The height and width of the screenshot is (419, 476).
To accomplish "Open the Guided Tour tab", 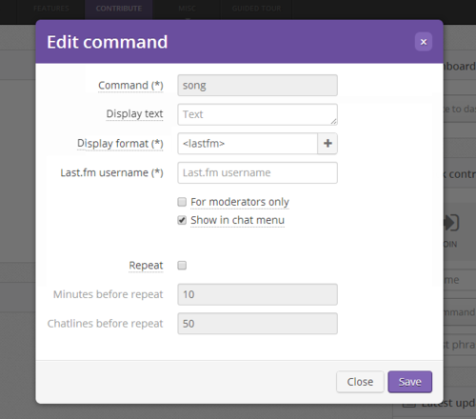I will tap(256, 9).
